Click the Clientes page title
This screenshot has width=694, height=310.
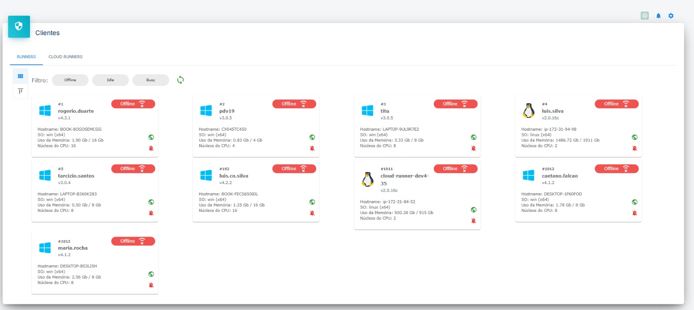pos(47,33)
